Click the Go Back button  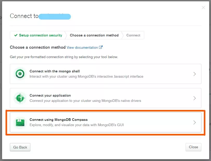click(20, 147)
